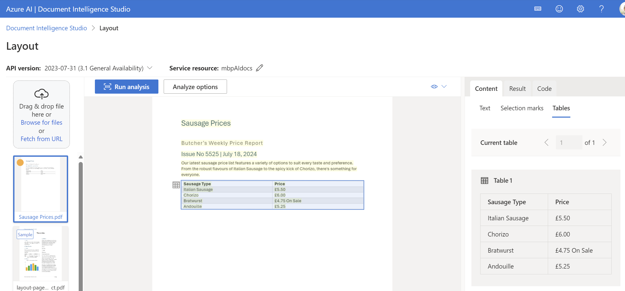Viewport: 625px width, 291px height.
Task: Toggle the eye visibility icon
Action: click(x=434, y=87)
